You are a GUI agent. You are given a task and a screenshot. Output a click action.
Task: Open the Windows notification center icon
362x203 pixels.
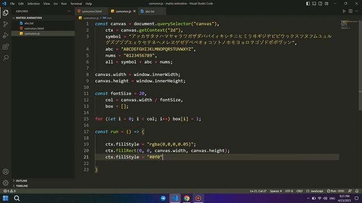coord(356,198)
